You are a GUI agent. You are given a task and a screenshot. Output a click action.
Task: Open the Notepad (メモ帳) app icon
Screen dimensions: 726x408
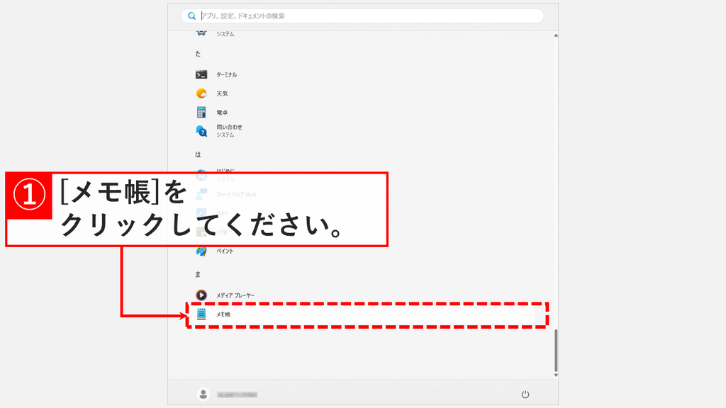point(201,314)
